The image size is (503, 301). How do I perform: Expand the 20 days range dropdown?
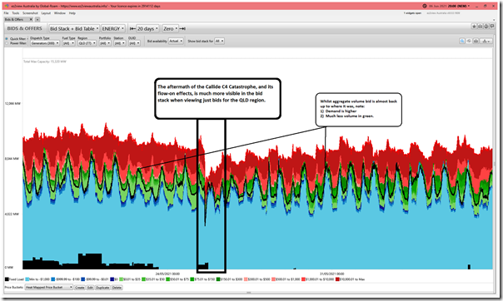click(147, 29)
